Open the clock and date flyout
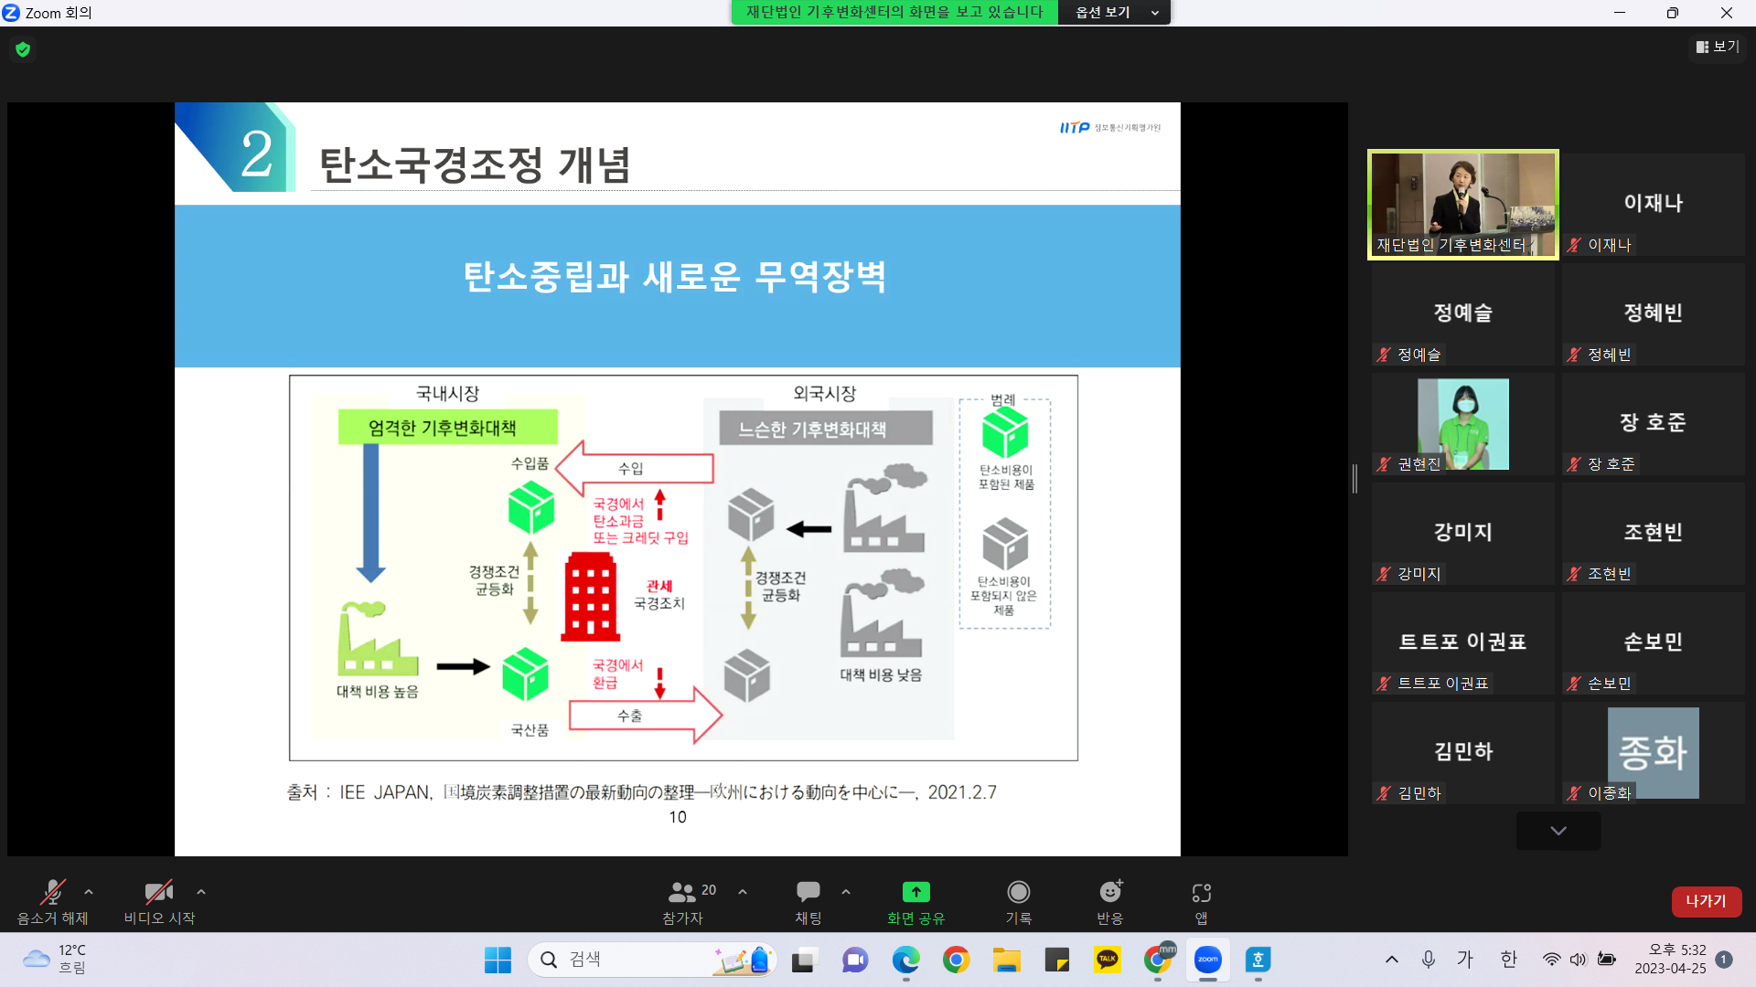Viewport: 1756px width, 987px height. point(1671,960)
